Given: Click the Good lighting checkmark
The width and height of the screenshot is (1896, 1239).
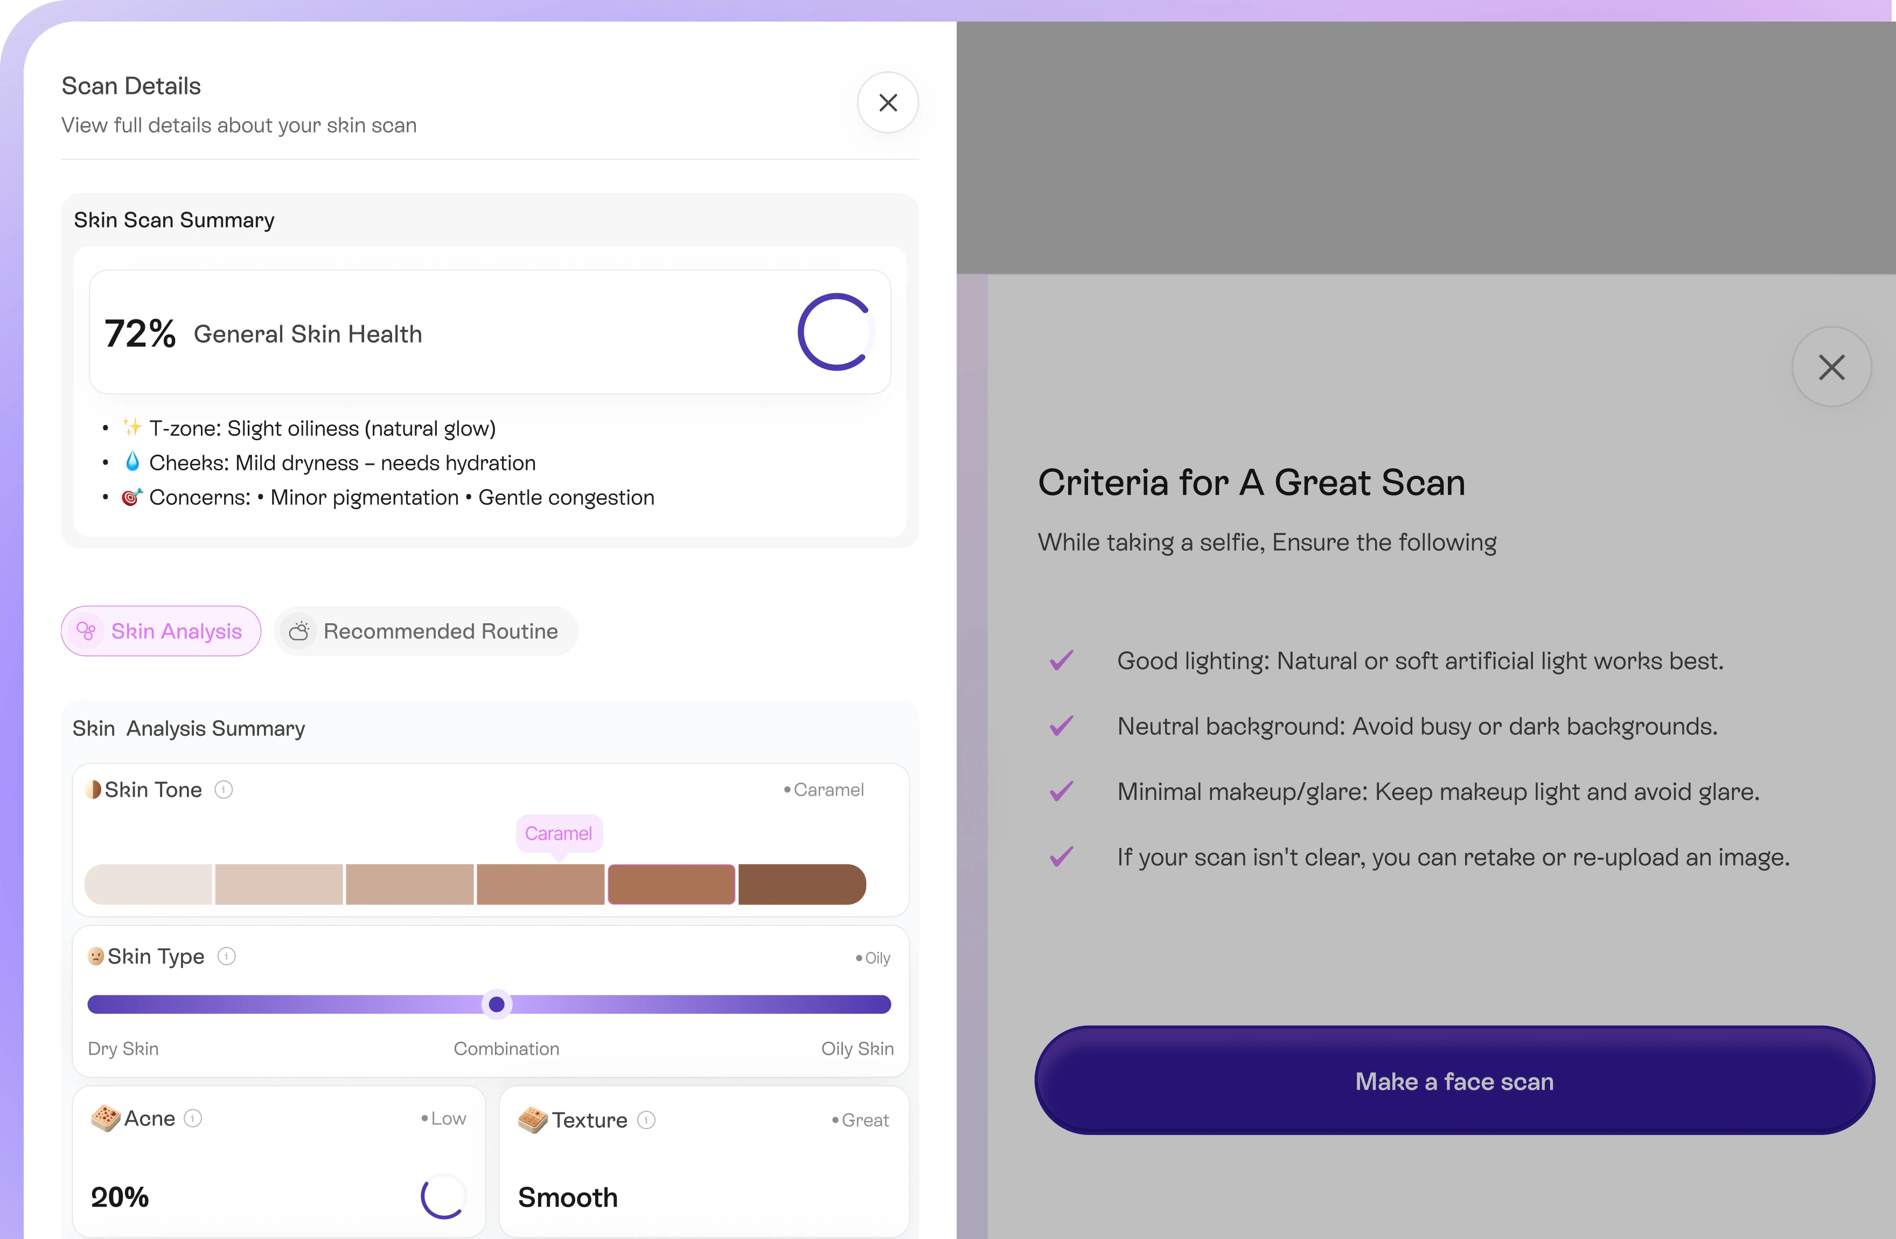Looking at the screenshot, I should point(1061,660).
